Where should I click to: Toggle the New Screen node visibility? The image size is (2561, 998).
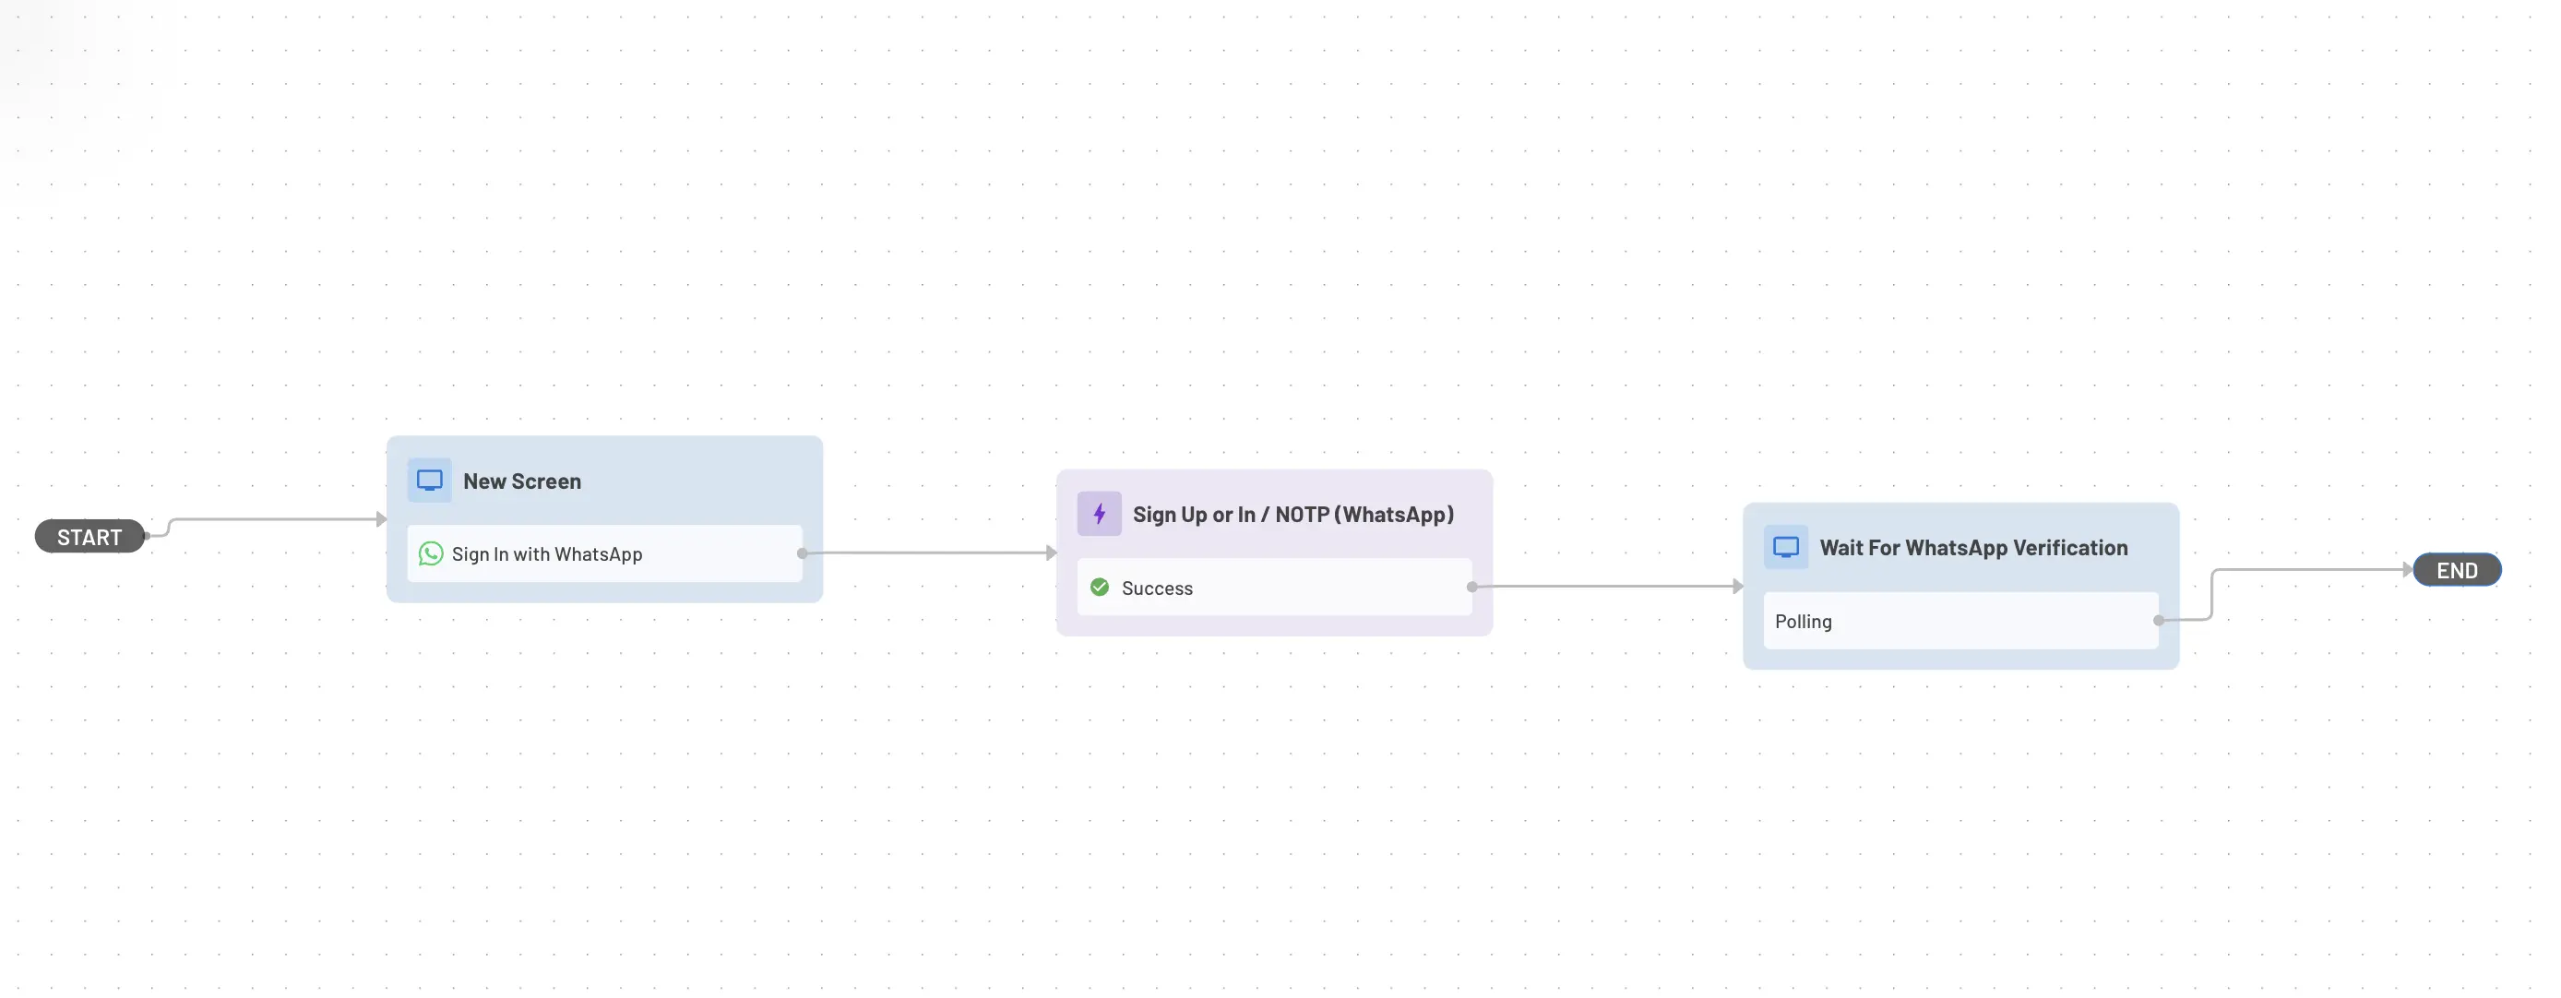click(430, 479)
